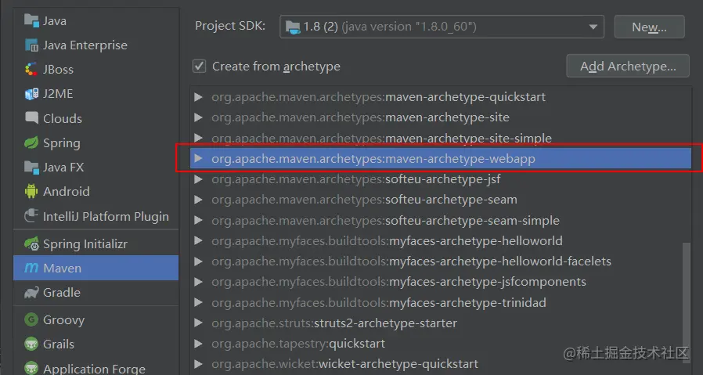This screenshot has height=375, width=703.
Task: Select softeu-archetype-seam-simple archetype row
Action: [440, 220]
